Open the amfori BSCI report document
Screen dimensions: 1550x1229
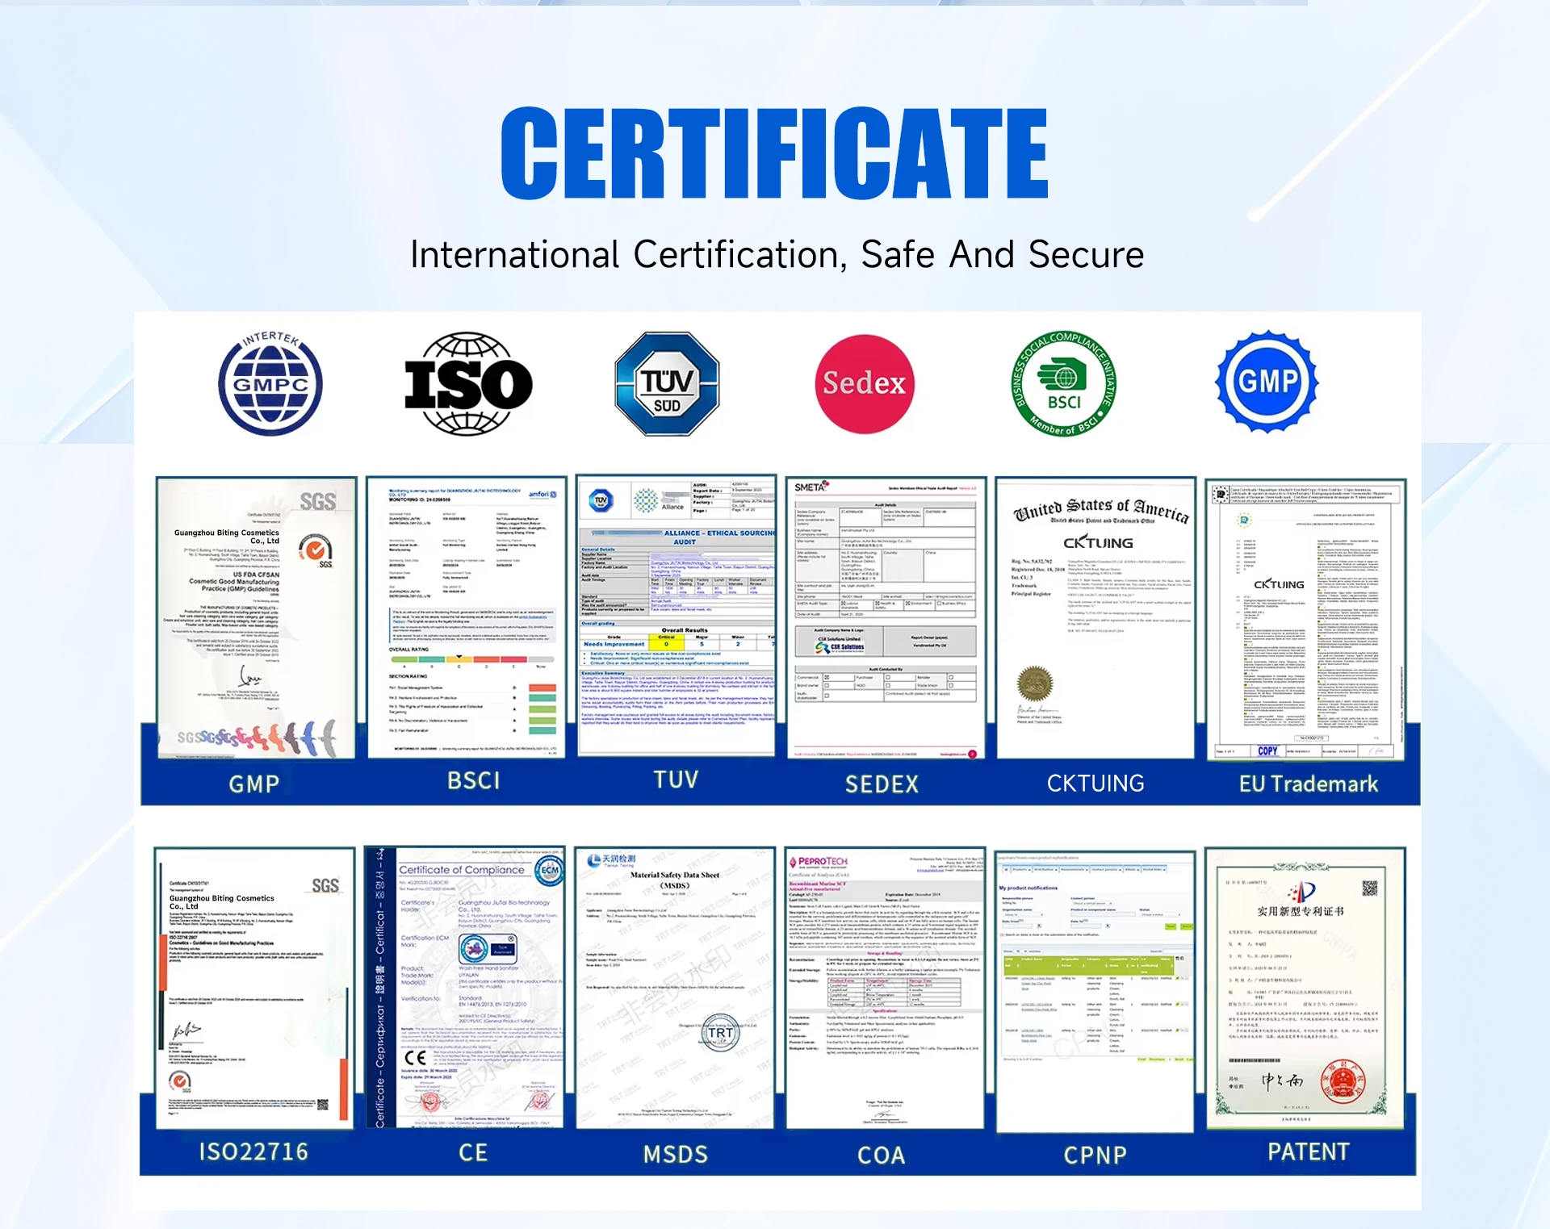coord(467,617)
